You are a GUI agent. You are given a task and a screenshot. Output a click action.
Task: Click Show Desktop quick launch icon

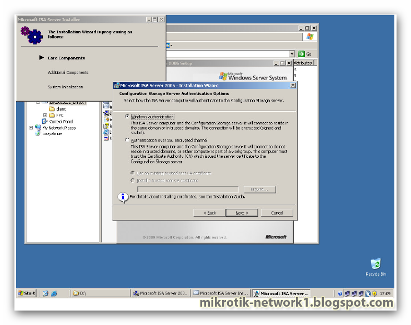click(46, 293)
